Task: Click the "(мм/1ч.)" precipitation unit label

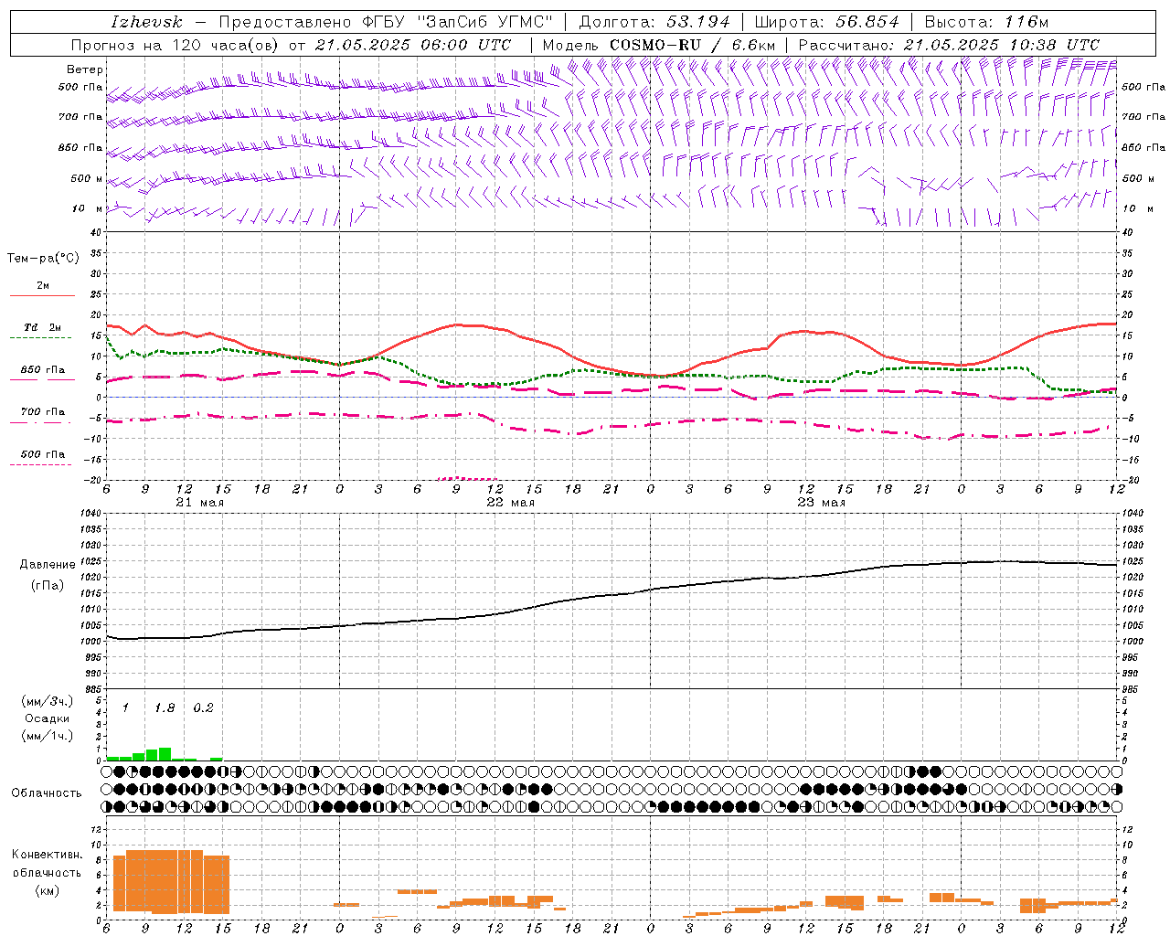Action: (48, 736)
